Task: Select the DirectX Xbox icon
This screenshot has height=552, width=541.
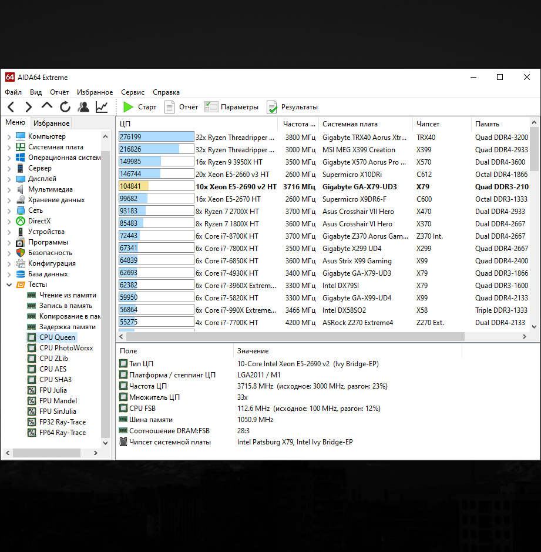Action: pos(21,220)
